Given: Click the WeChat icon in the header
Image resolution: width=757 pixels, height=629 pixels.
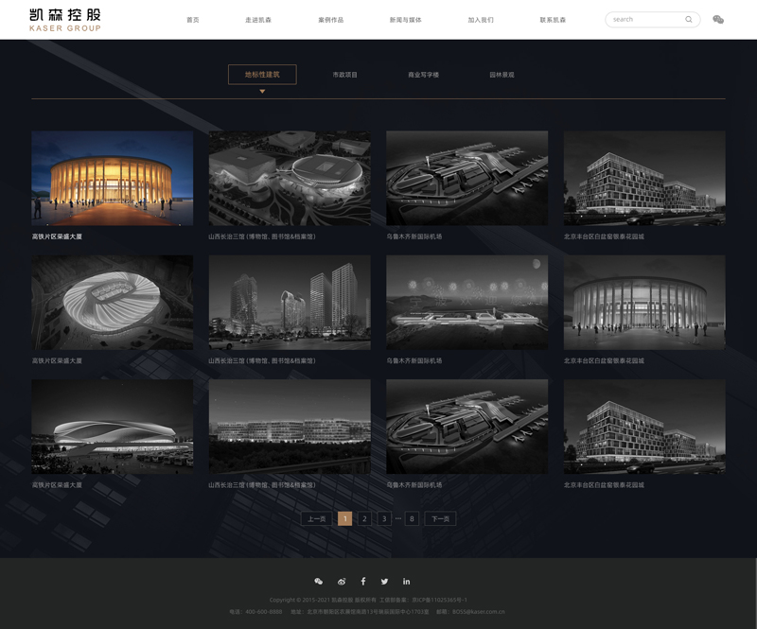Looking at the screenshot, I should [718, 19].
